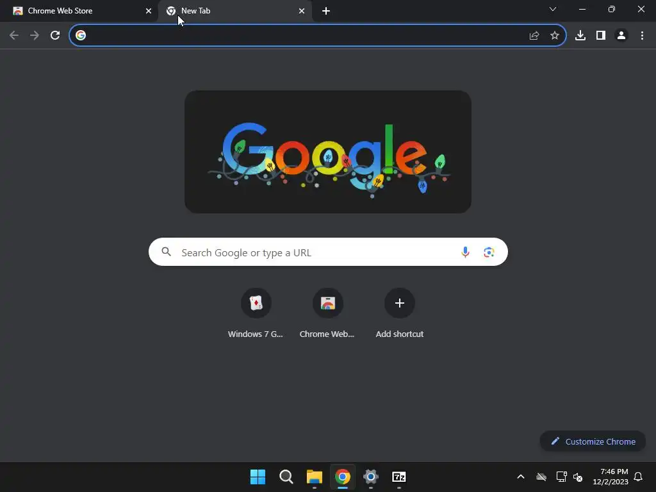This screenshot has width=656, height=492.
Task: Click the Google icon in the address bar
Action: pyautogui.click(x=81, y=36)
